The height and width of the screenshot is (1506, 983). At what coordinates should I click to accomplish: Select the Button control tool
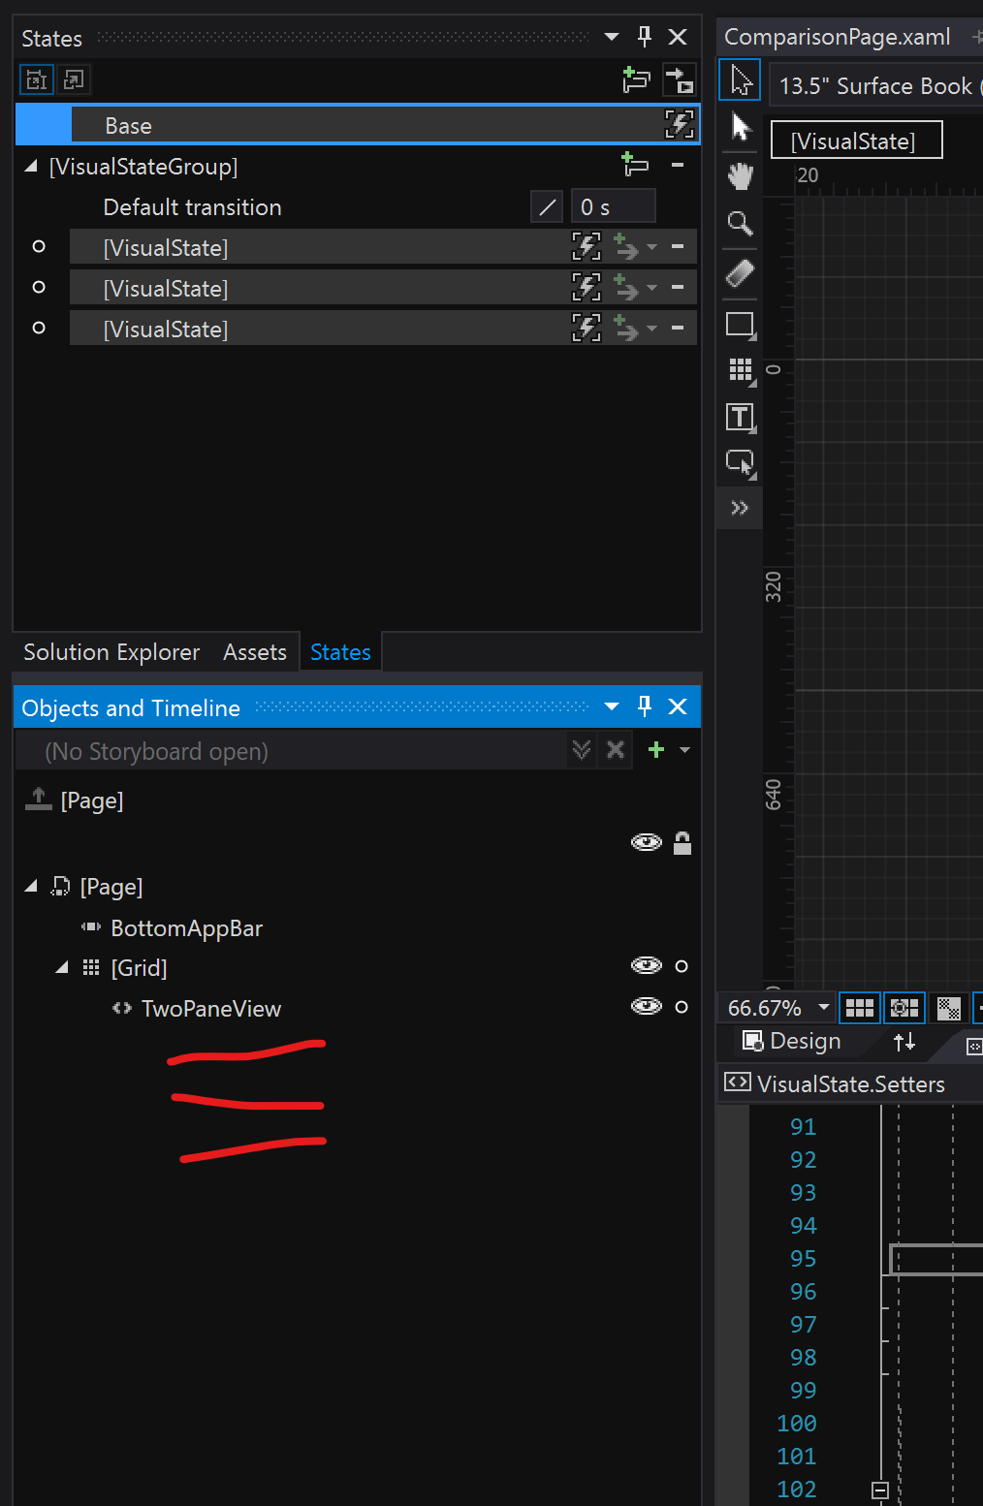coord(741,463)
